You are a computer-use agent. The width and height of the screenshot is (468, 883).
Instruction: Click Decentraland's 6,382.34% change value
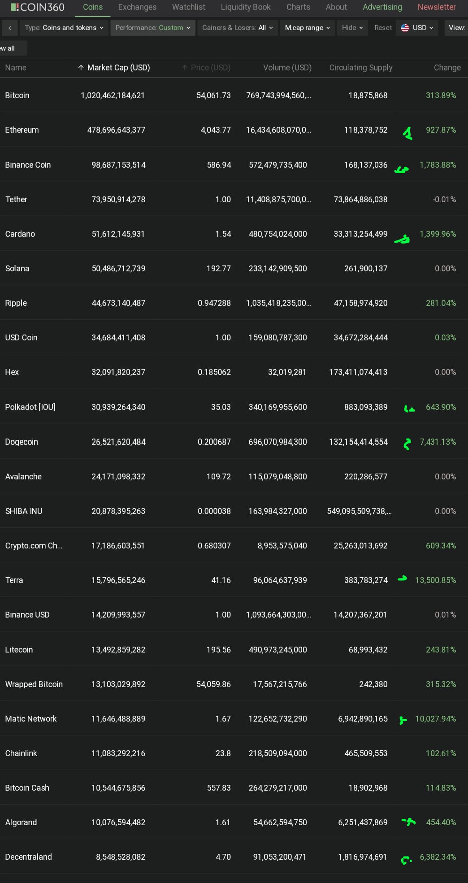click(438, 857)
